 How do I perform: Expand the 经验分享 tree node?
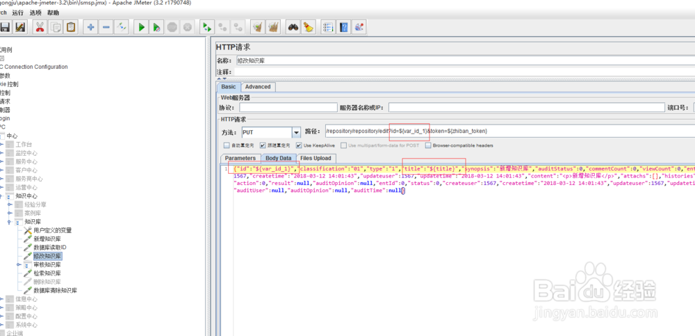(x=9, y=205)
